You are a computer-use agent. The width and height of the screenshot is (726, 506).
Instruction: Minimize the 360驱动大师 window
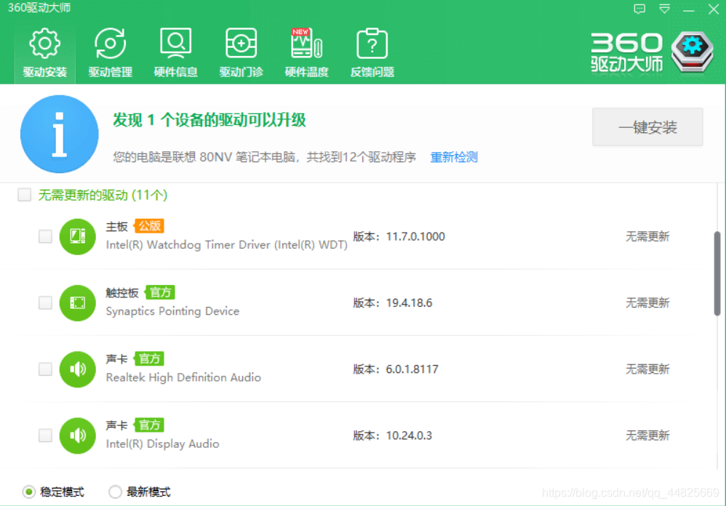689,9
